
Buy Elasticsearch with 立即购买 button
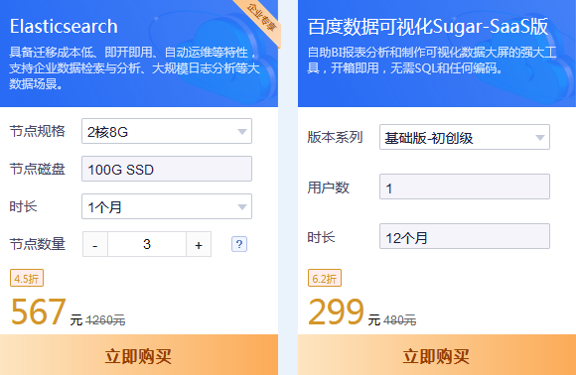139,355
